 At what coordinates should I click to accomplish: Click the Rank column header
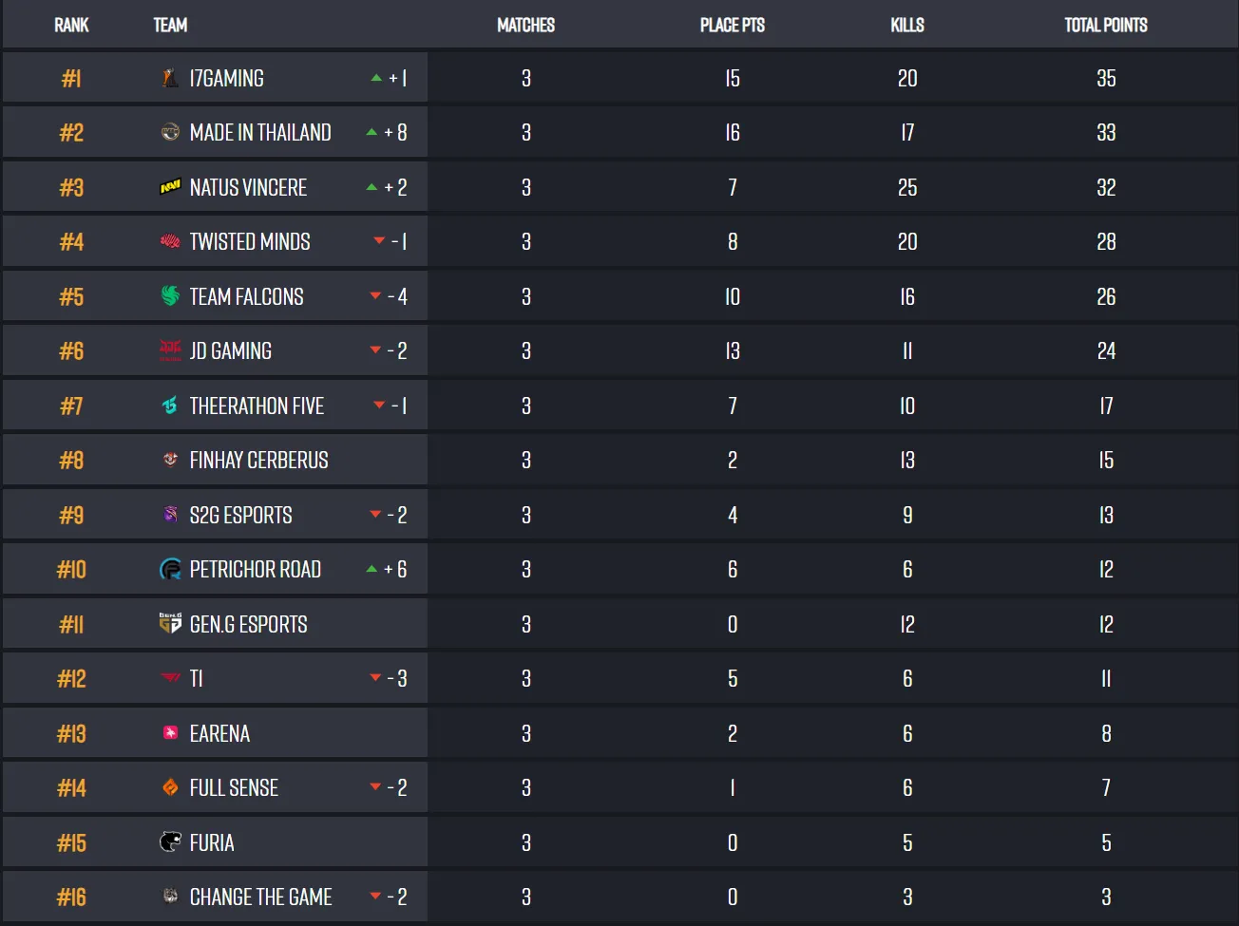pos(71,26)
